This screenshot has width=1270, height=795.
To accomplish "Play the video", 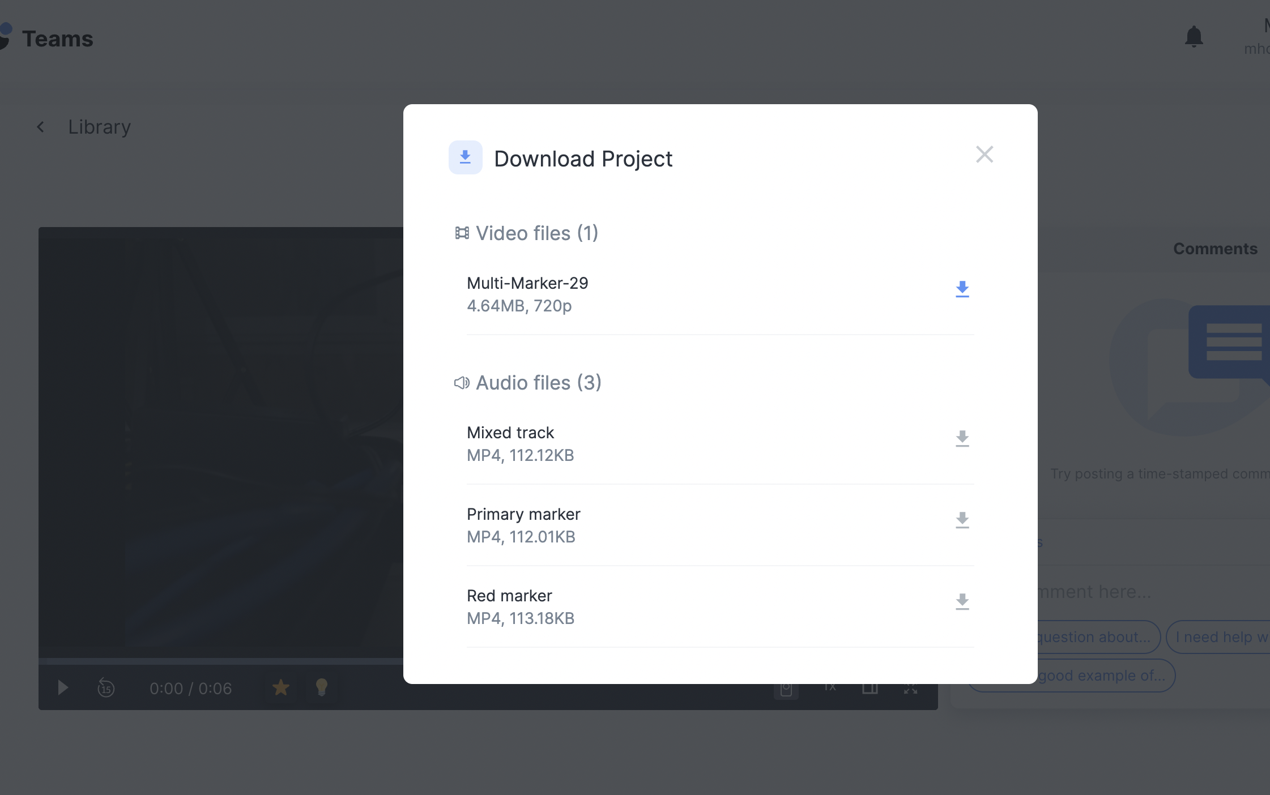I will (63, 688).
